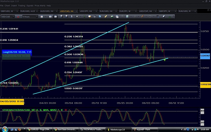This screenshot has height=132, width=211.
Task: Select the eraser tool
Action: tap(164, 17)
